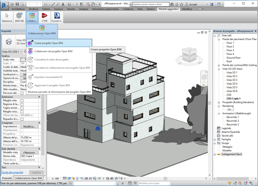Open the Vista 3D type selector dropdown
The image size is (258, 186).
(21, 52)
